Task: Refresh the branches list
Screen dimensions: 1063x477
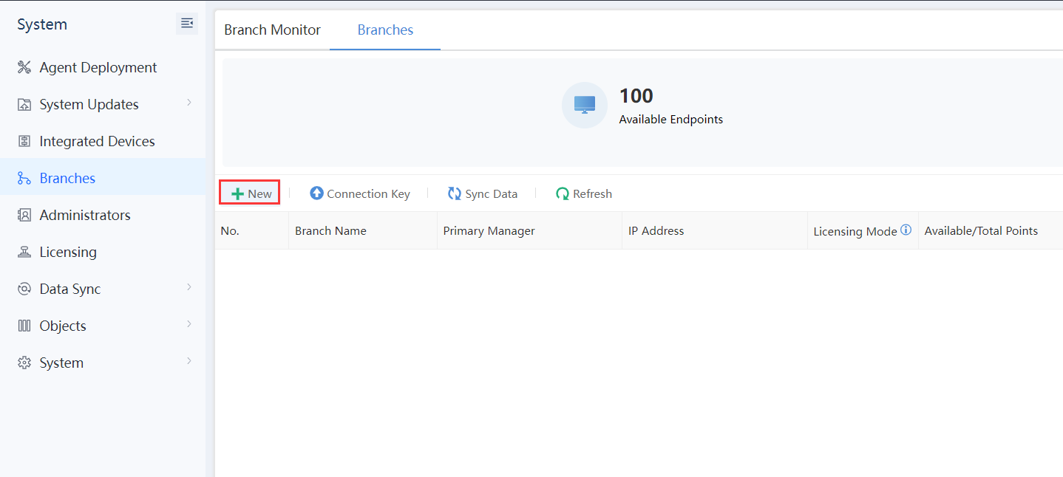Action: click(583, 193)
